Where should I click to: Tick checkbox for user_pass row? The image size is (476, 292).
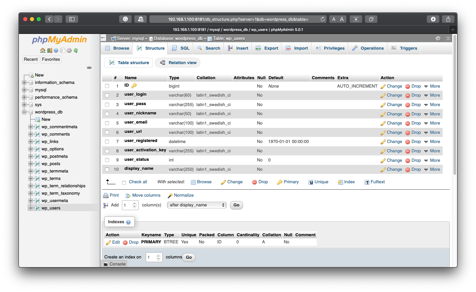click(107, 105)
